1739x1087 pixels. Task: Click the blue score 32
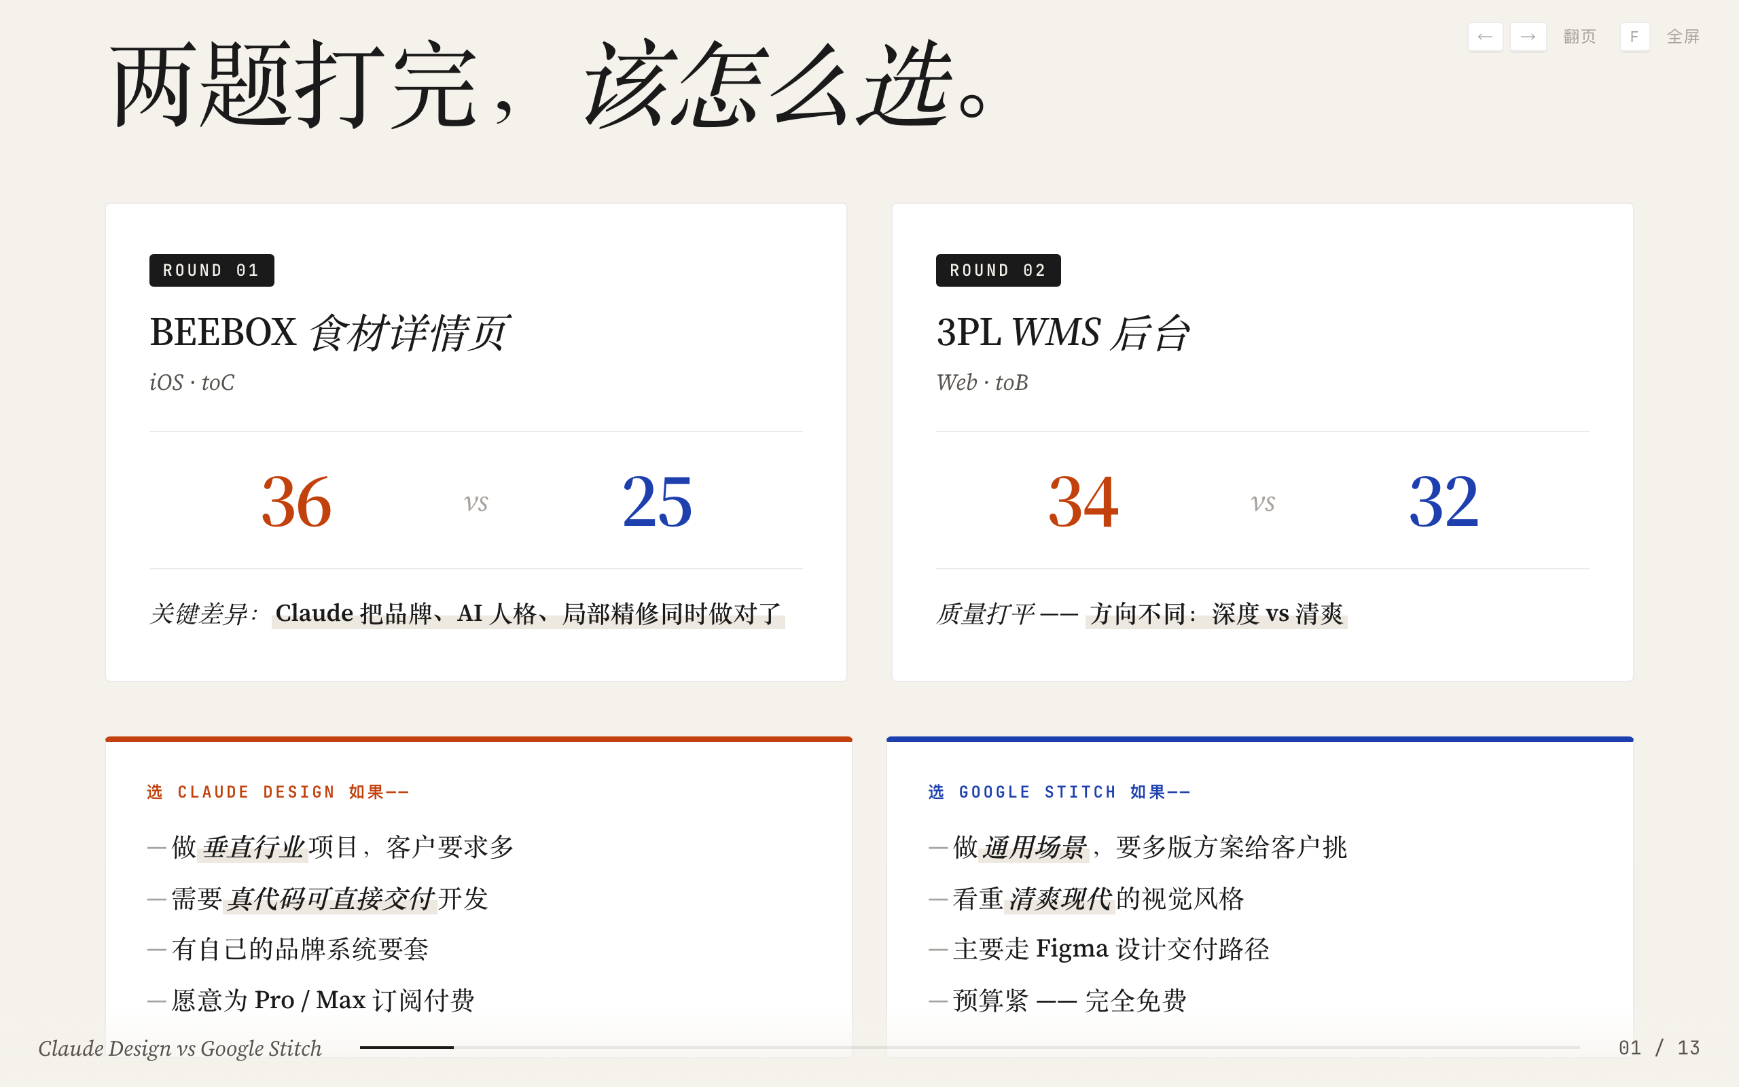point(1443,502)
